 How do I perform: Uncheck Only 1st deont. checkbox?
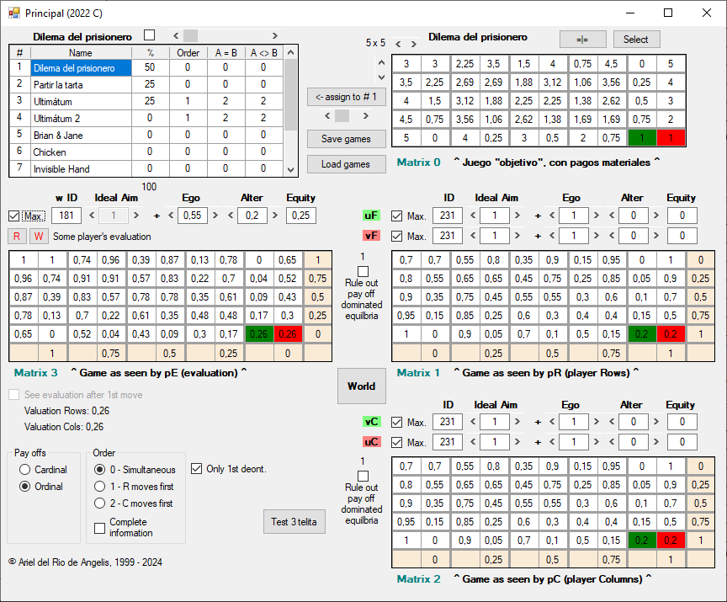pos(197,469)
